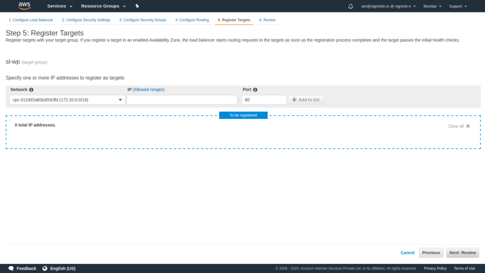The image size is (485, 273).
Task: Go to 4. Configure Routing tab
Action: click(192, 20)
